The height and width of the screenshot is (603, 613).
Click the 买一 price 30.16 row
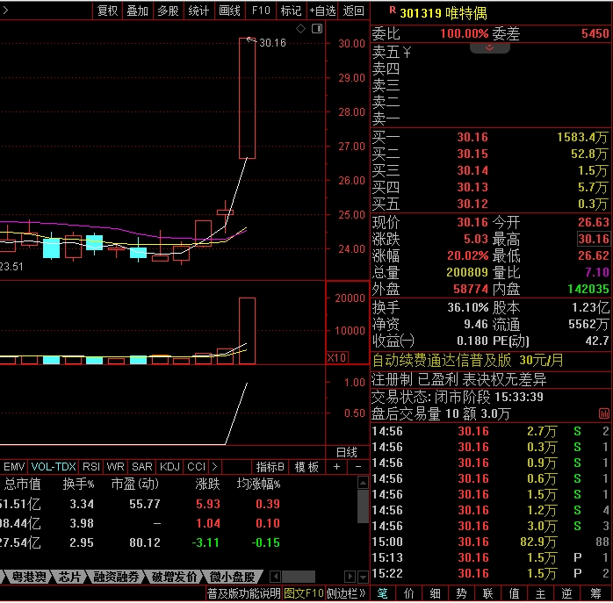click(x=490, y=137)
